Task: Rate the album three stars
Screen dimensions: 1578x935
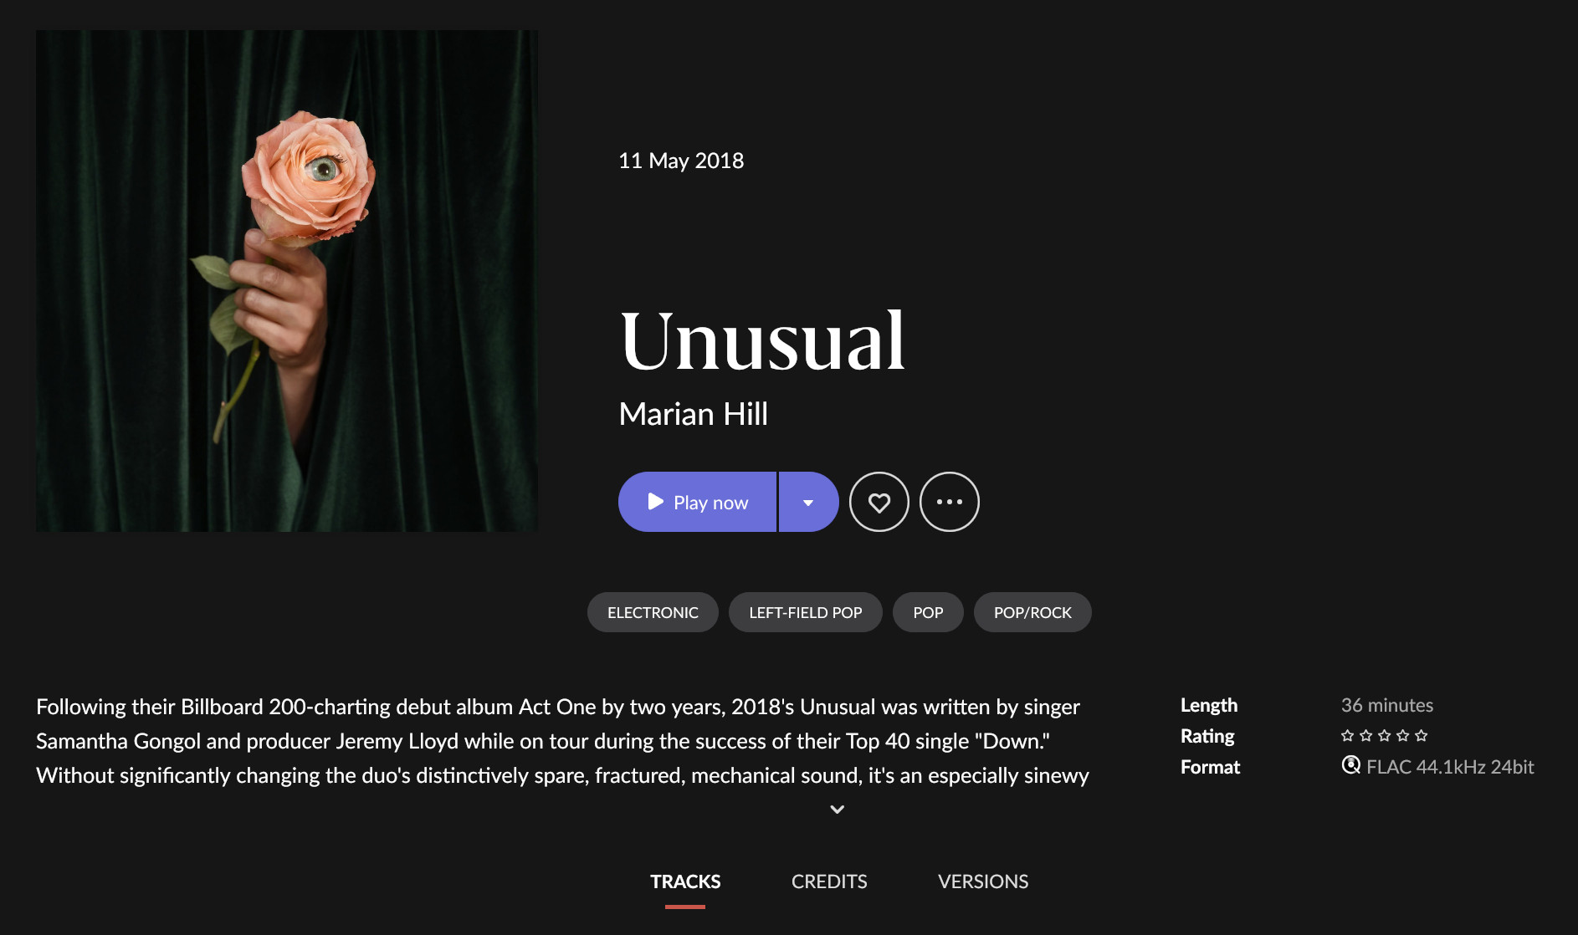Action: tap(1384, 736)
